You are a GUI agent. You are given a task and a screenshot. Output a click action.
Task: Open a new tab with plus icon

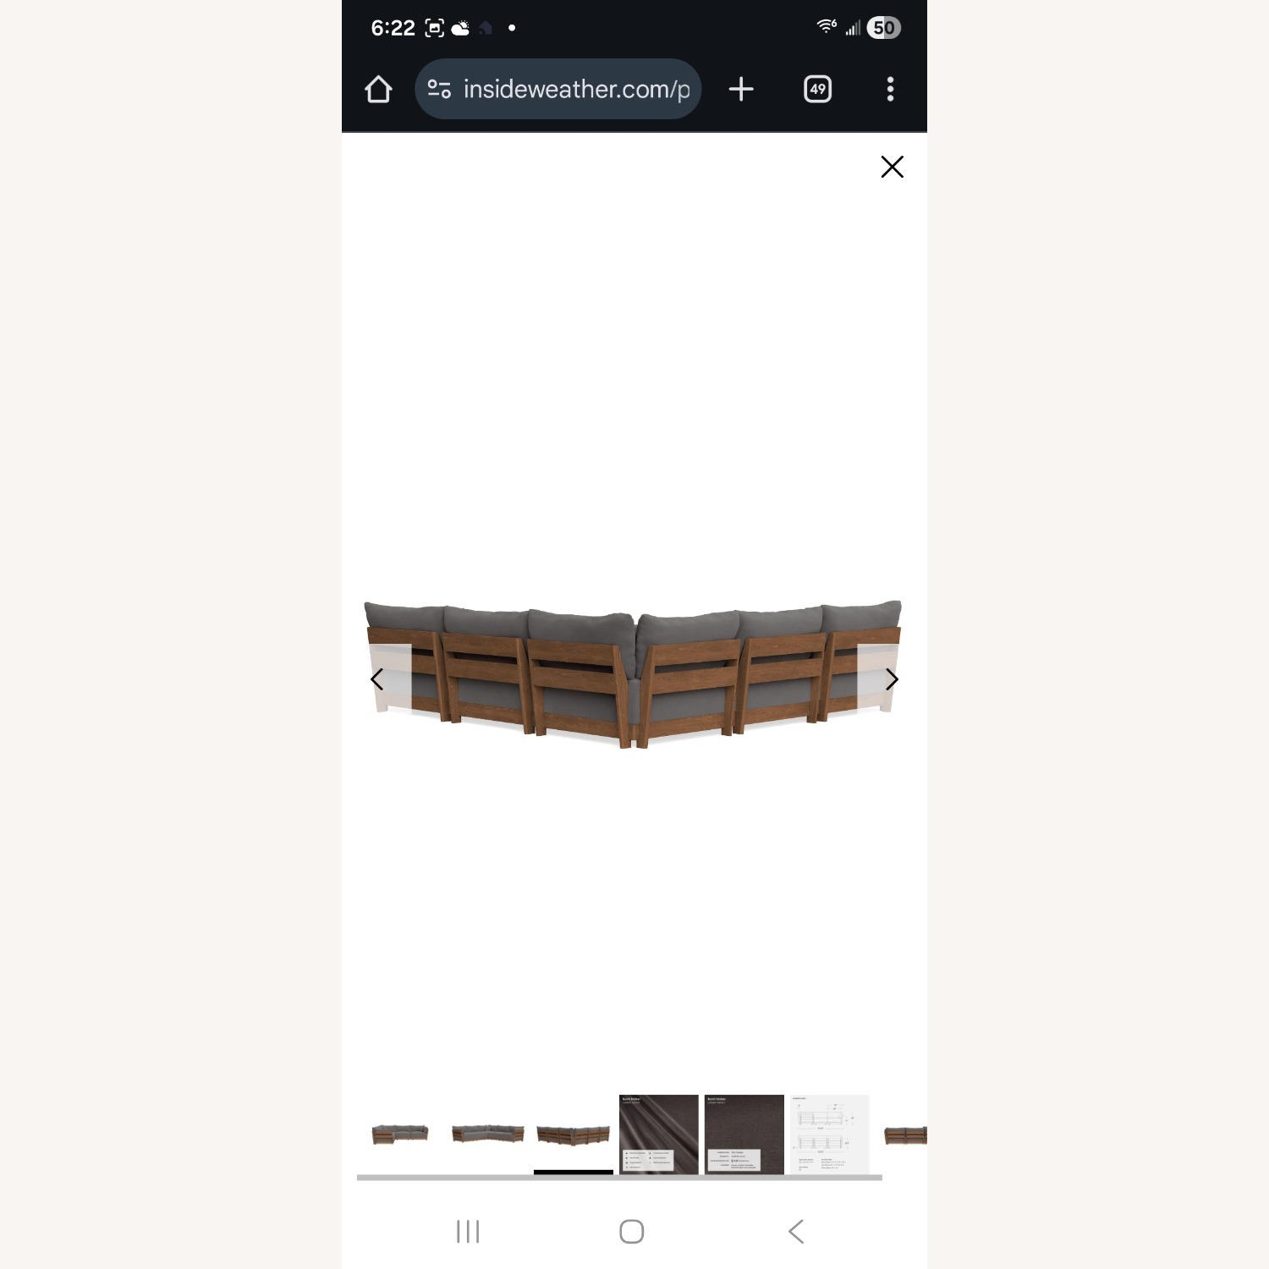click(741, 89)
